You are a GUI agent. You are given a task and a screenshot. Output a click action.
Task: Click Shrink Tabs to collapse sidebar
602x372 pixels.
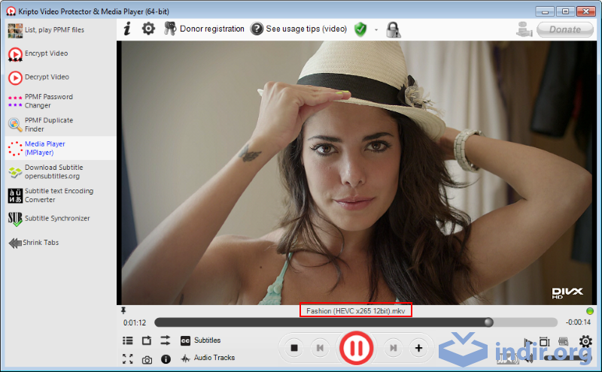point(34,243)
